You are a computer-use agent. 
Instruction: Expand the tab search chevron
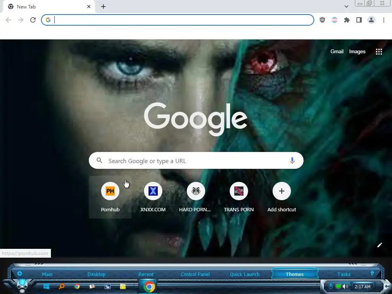click(x=346, y=7)
